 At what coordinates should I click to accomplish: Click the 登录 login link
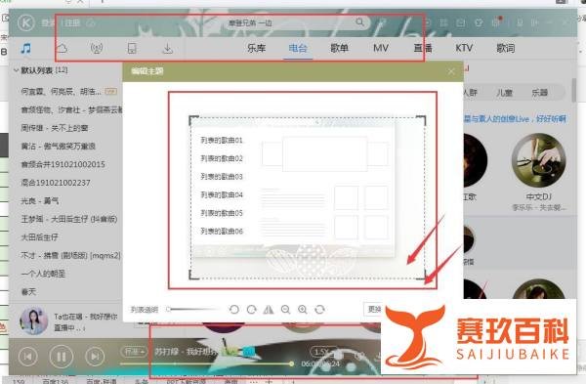click(48, 22)
